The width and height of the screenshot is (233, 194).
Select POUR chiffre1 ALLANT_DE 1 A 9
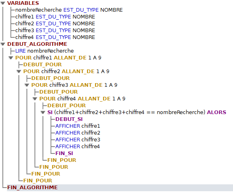pyautogui.click(x=58, y=58)
